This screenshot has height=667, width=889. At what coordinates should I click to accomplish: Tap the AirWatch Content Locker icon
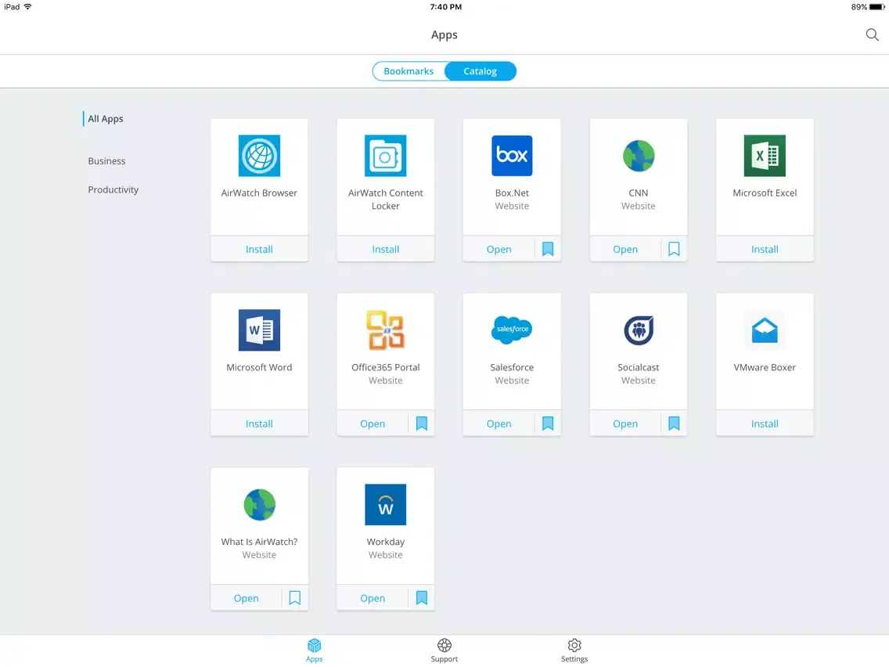(x=386, y=156)
